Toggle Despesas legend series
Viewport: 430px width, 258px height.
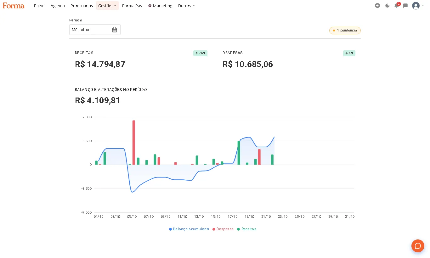click(223, 229)
